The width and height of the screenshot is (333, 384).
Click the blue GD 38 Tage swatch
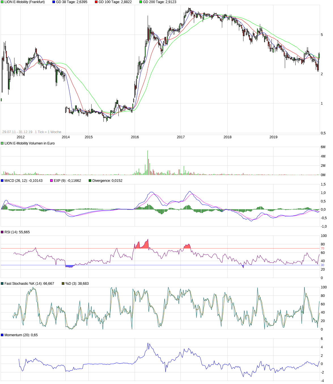pyautogui.click(x=54, y=2)
